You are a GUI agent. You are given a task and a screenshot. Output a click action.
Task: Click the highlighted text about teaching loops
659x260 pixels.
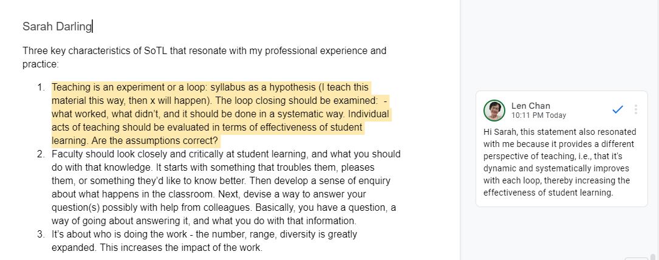coord(220,114)
